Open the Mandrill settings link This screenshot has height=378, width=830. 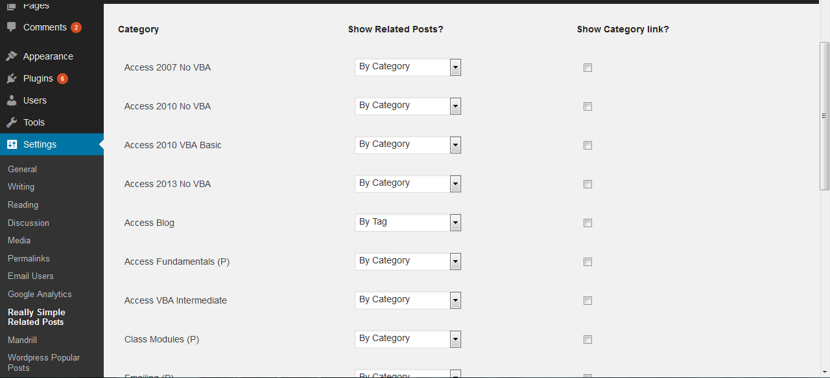(22, 340)
